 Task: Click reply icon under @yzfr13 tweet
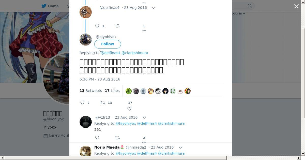tap(97, 138)
